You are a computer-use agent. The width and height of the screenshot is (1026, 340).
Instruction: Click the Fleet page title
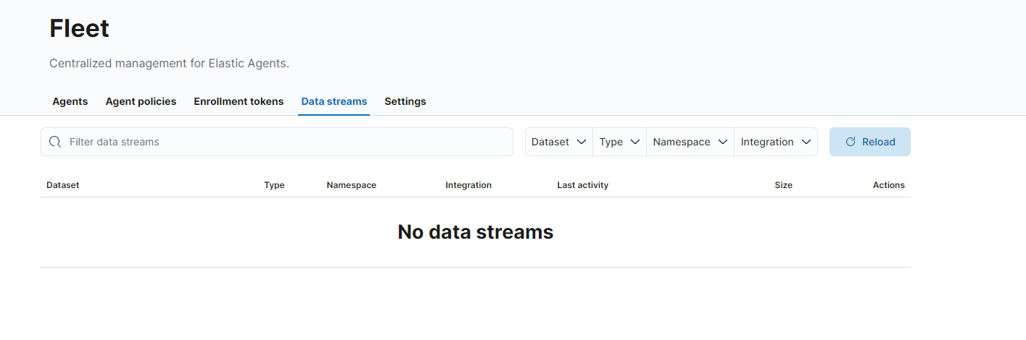80,28
